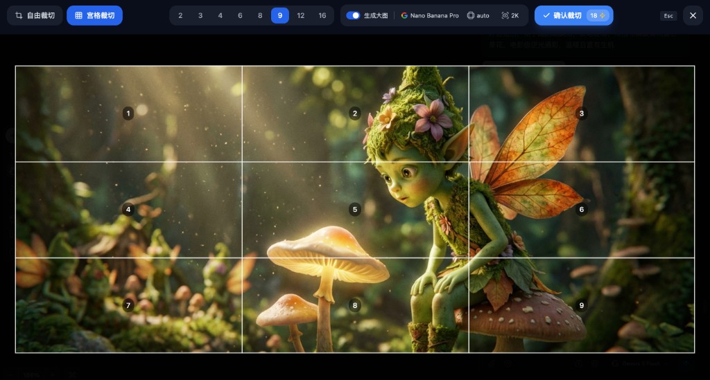Screen dimensions: 710x380
Task: Select grid cell number 3 marker
Action: [582, 114]
